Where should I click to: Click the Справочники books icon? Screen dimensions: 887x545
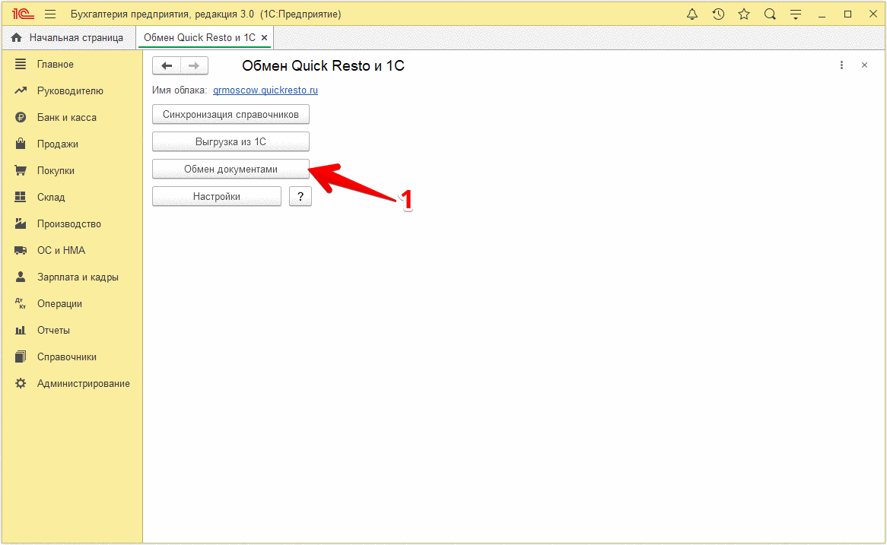click(21, 356)
